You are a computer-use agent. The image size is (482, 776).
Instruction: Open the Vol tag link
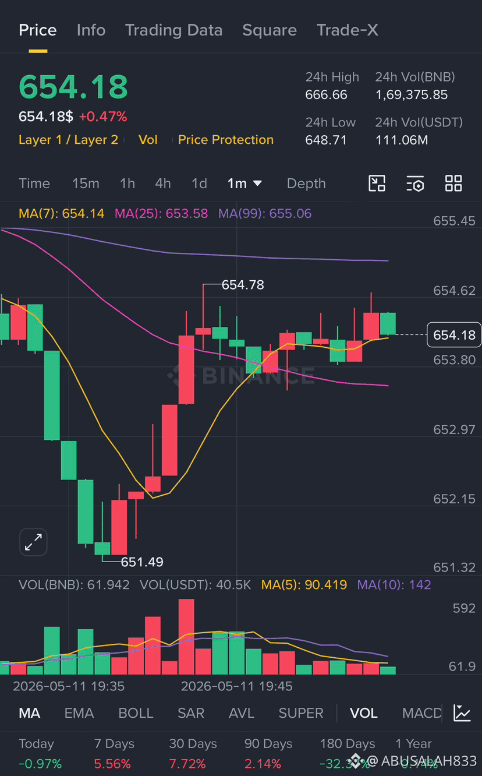pyautogui.click(x=148, y=140)
